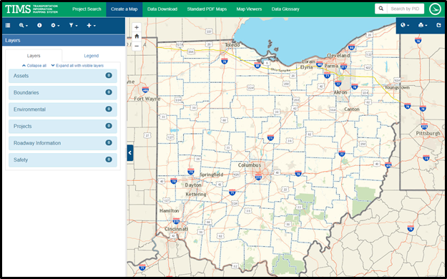Open the layer list panel icon
The image size is (447, 279).
(x=8, y=25)
